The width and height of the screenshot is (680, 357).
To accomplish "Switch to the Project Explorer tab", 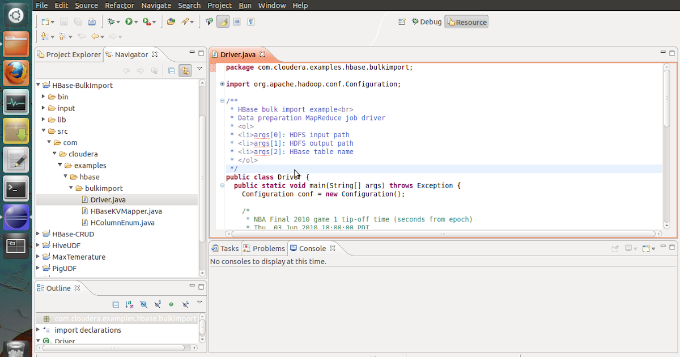I will 69,54.
